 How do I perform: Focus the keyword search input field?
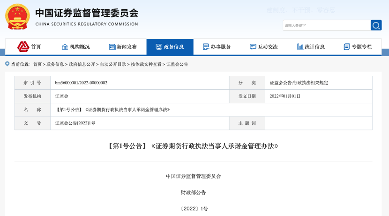pos(326,25)
